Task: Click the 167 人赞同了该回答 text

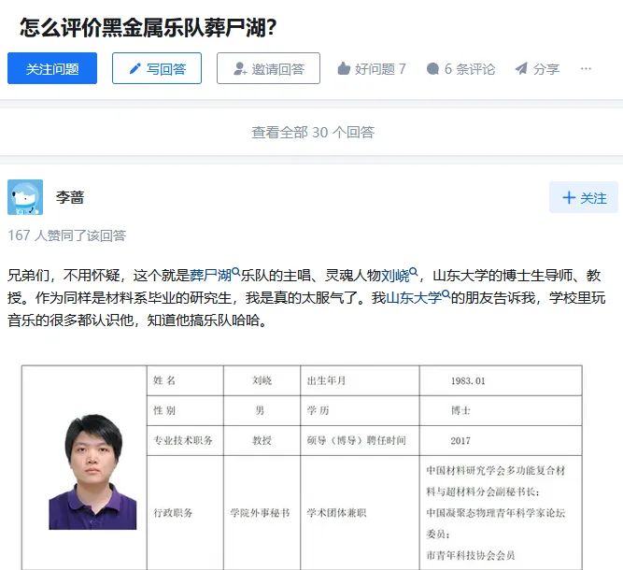Action: click(x=66, y=235)
